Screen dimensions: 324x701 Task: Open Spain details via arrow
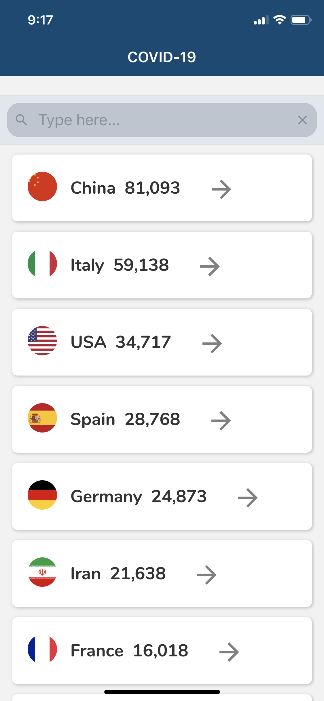click(x=221, y=421)
